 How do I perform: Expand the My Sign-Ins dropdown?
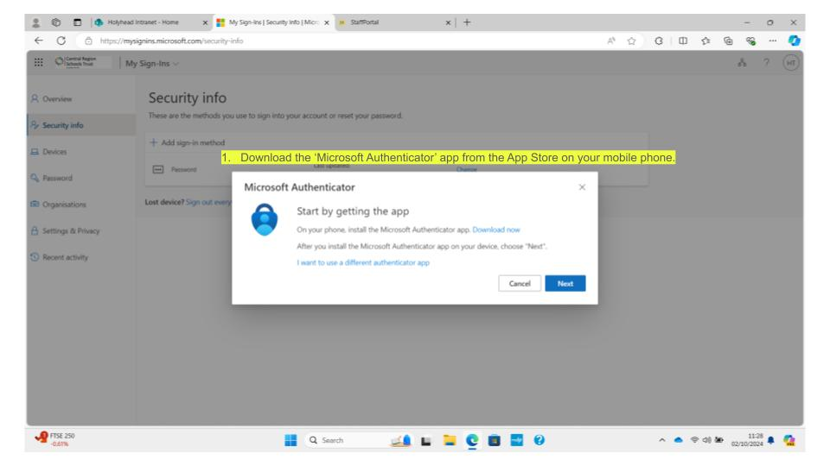[152, 63]
